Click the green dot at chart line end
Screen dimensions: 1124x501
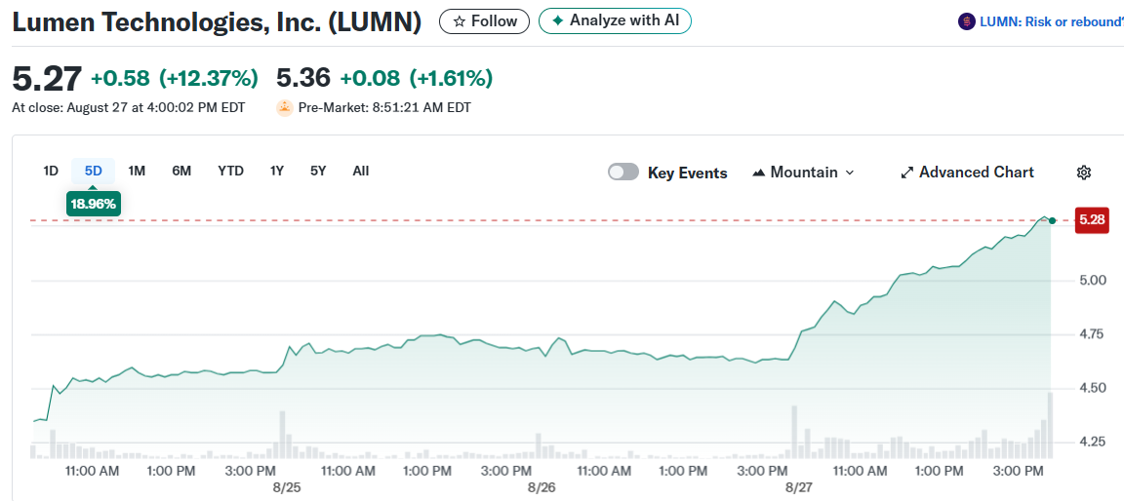click(1052, 220)
